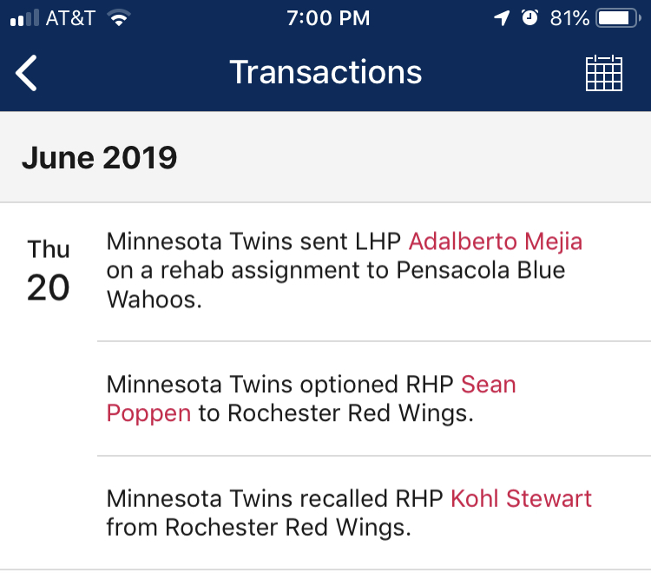
Task: Open the calendar date picker icon
Action: point(604,73)
